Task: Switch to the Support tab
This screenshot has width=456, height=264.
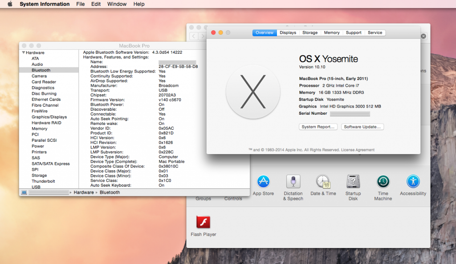Action: click(x=353, y=32)
